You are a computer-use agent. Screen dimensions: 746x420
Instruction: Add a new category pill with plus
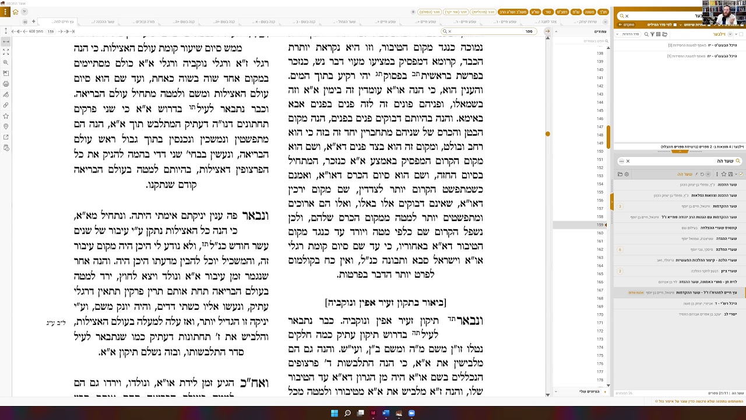pos(413,12)
